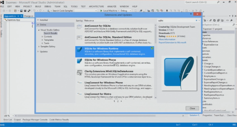Click the SQLite for Windows Phone feather icon
The height and width of the screenshot is (127, 237).
click(x=79, y=61)
